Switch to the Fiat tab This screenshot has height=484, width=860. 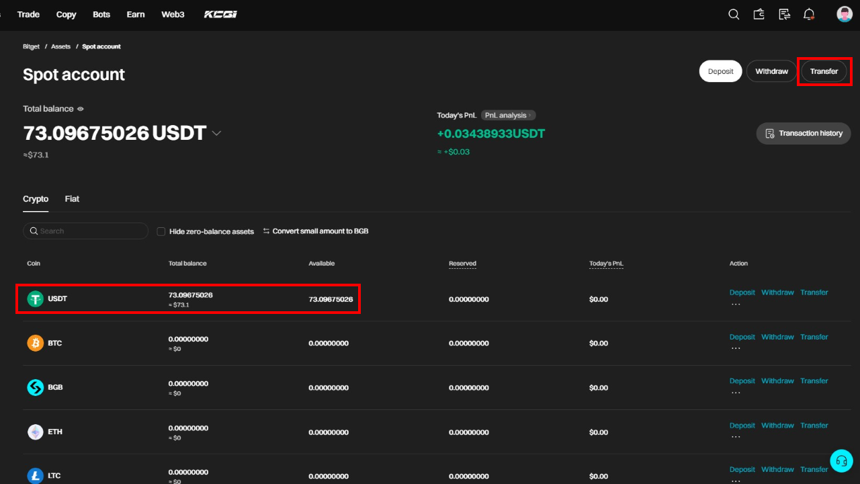point(72,199)
